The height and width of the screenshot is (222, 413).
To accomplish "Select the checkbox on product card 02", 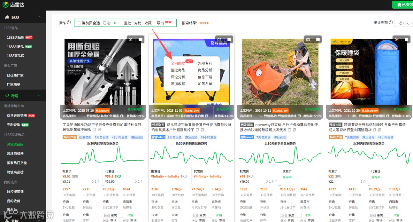I will pyautogui.click(x=229, y=40).
